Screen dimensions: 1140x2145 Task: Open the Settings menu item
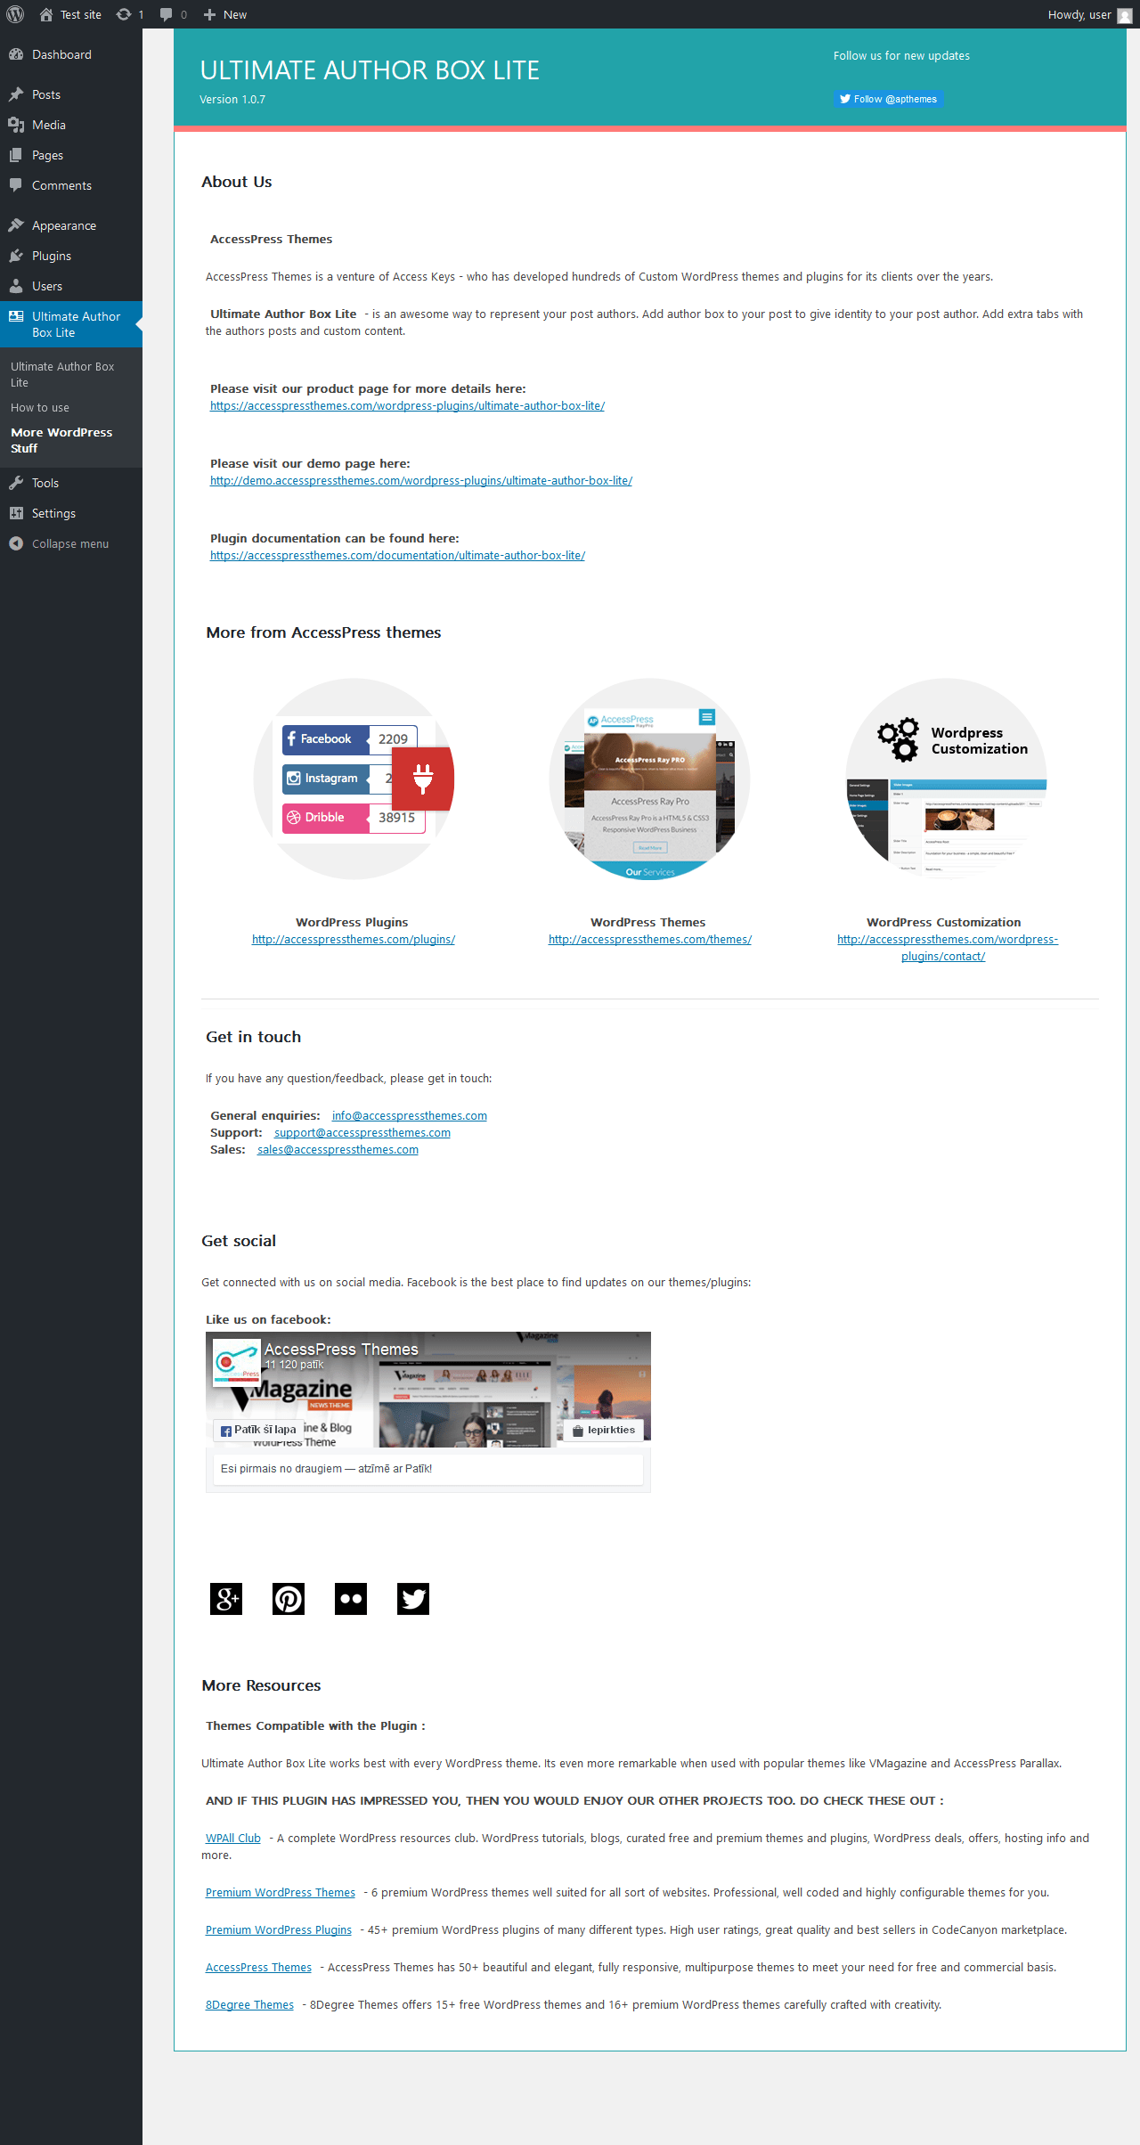point(71,513)
